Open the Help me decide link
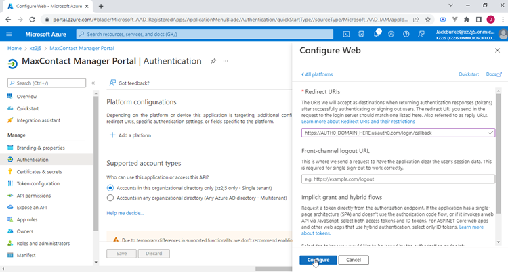Viewport: 508px width, 272px height. click(125, 213)
